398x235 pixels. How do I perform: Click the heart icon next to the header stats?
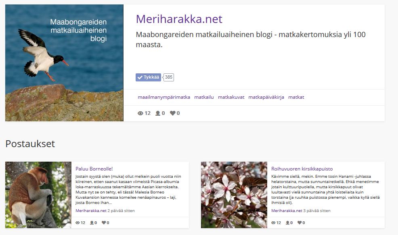point(173,113)
